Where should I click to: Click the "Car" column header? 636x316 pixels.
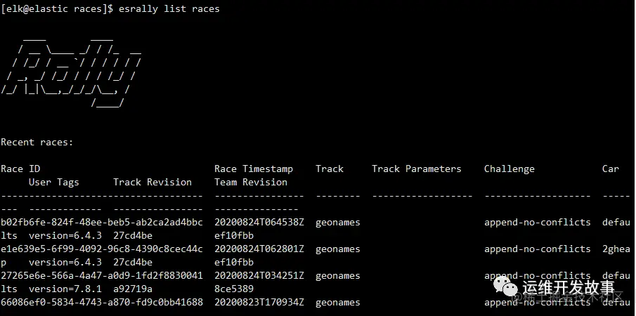[x=611, y=169]
